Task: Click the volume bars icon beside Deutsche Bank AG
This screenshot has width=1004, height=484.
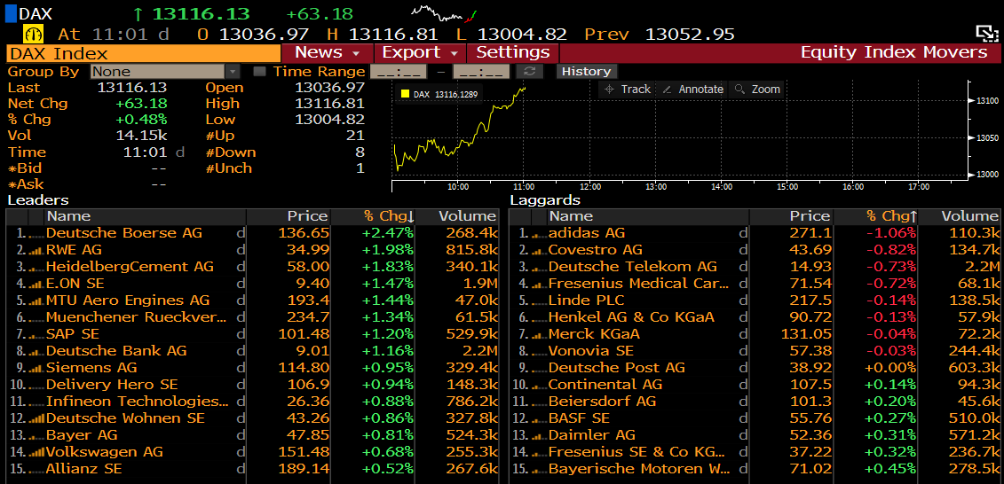Action: pos(36,351)
